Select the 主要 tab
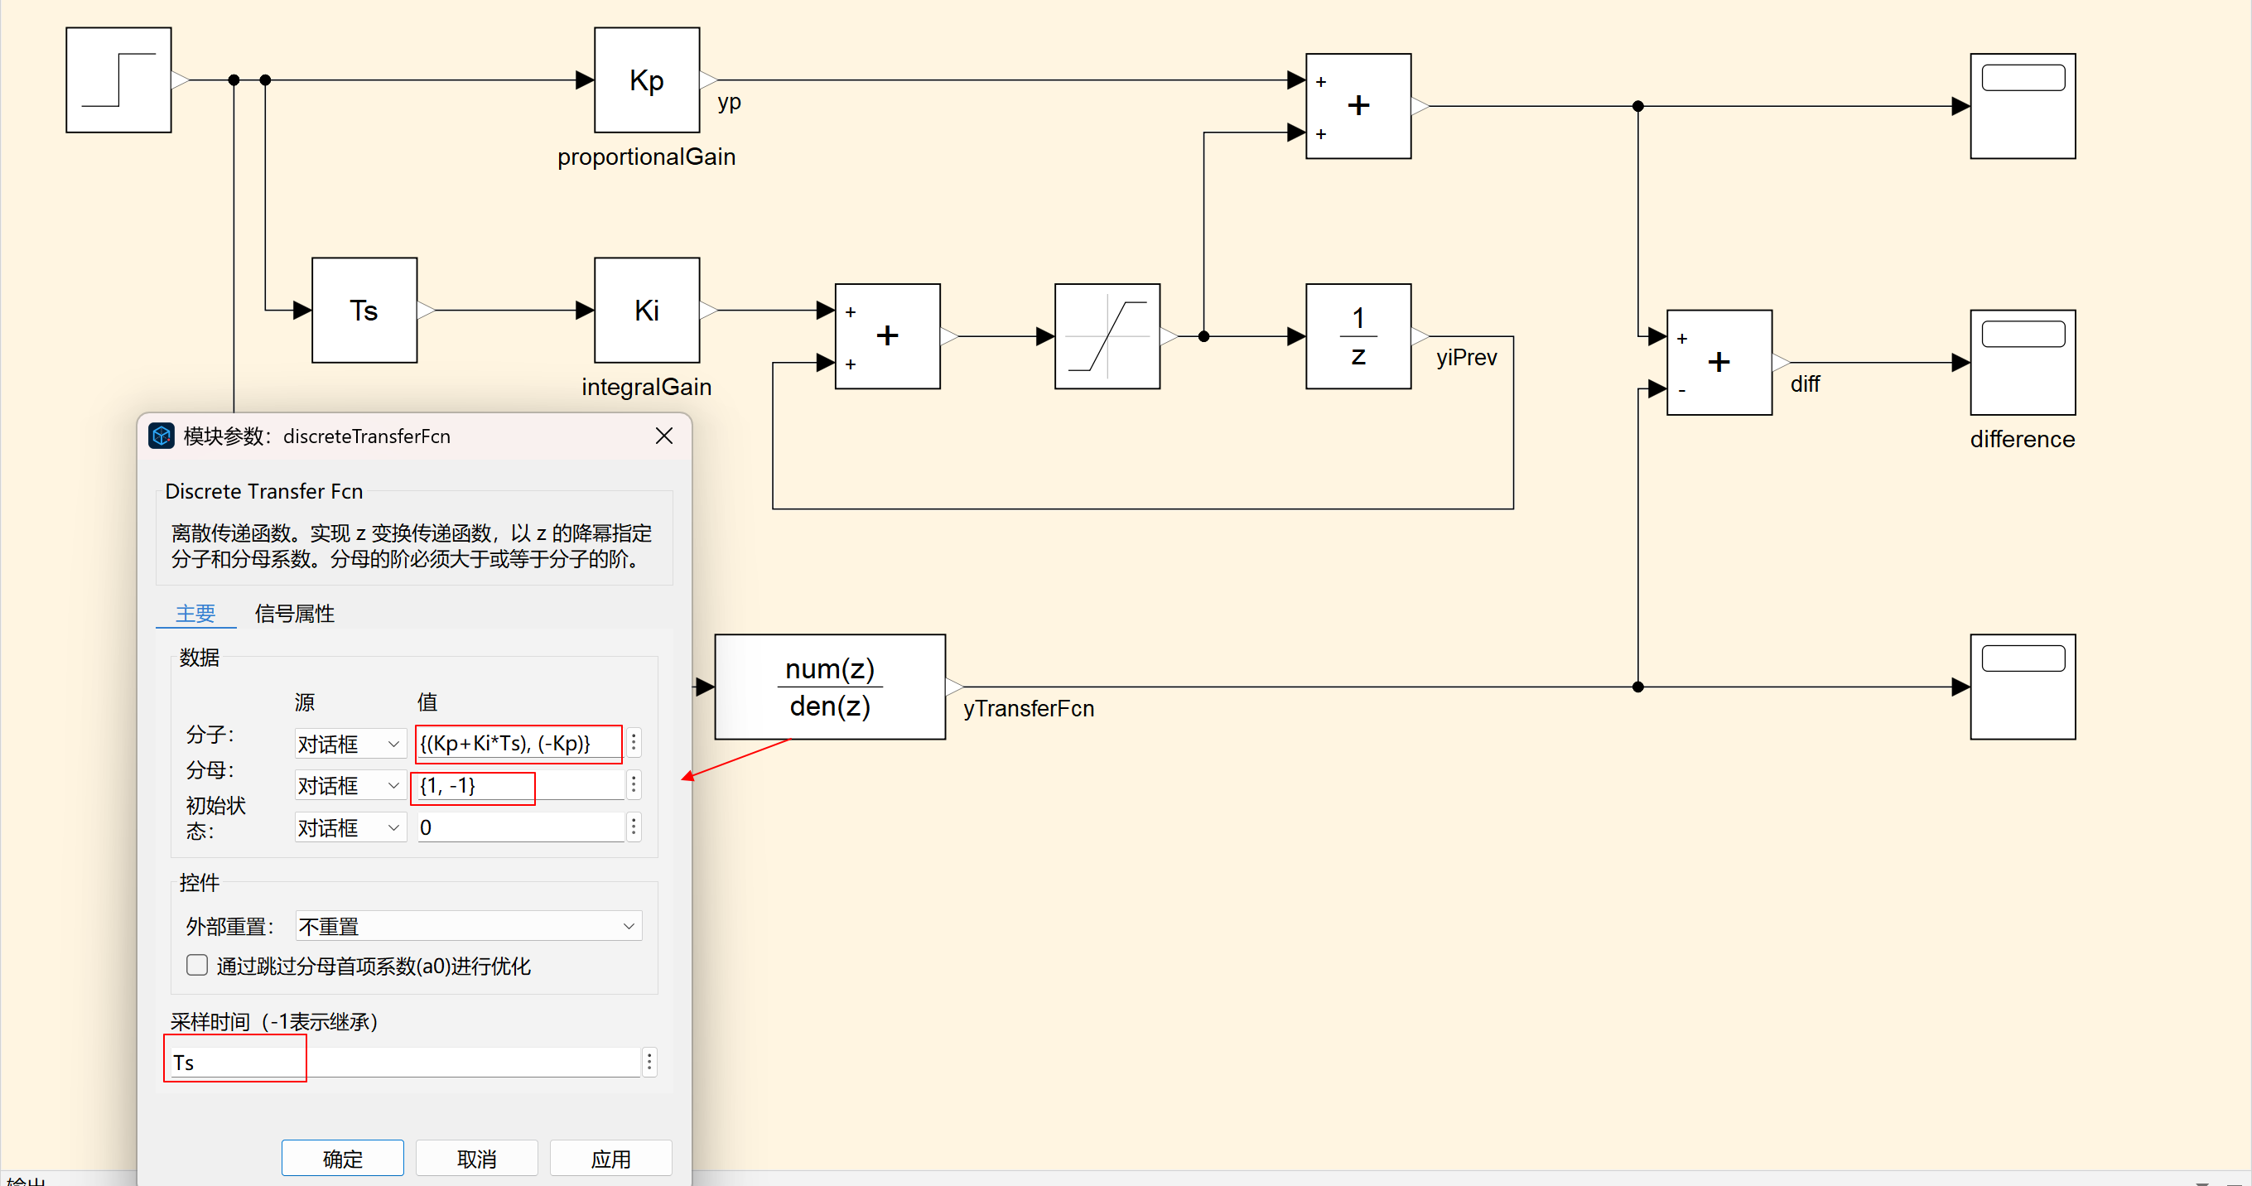 [195, 614]
